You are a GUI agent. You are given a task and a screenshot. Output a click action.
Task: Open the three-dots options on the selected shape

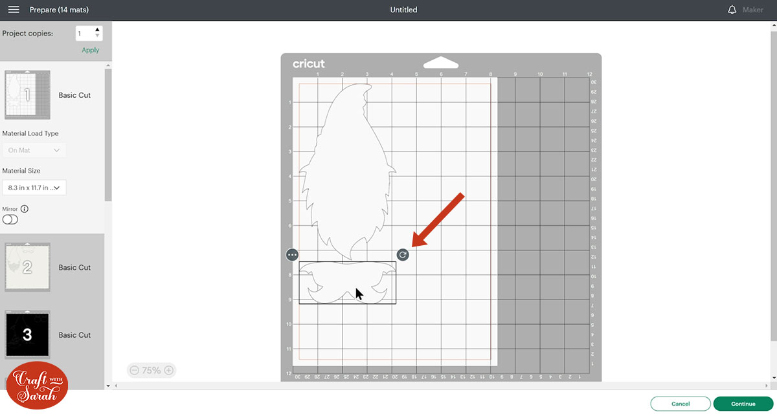click(x=292, y=255)
